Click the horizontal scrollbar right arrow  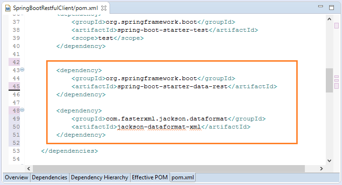point(321,168)
